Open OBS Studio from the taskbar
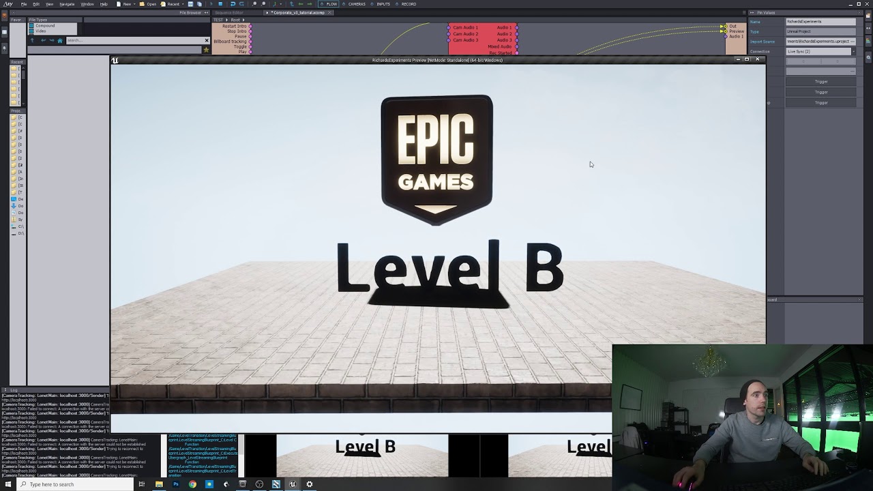This screenshot has height=491, width=873. point(259,484)
